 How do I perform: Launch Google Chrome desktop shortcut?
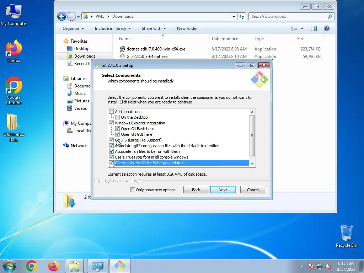tap(14, 91)
